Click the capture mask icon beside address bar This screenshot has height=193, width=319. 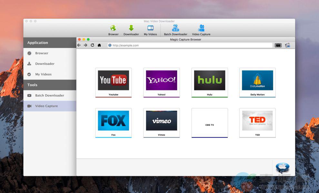point(278,45)
